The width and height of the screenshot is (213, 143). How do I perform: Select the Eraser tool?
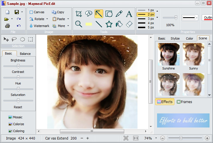pos(129,24)
